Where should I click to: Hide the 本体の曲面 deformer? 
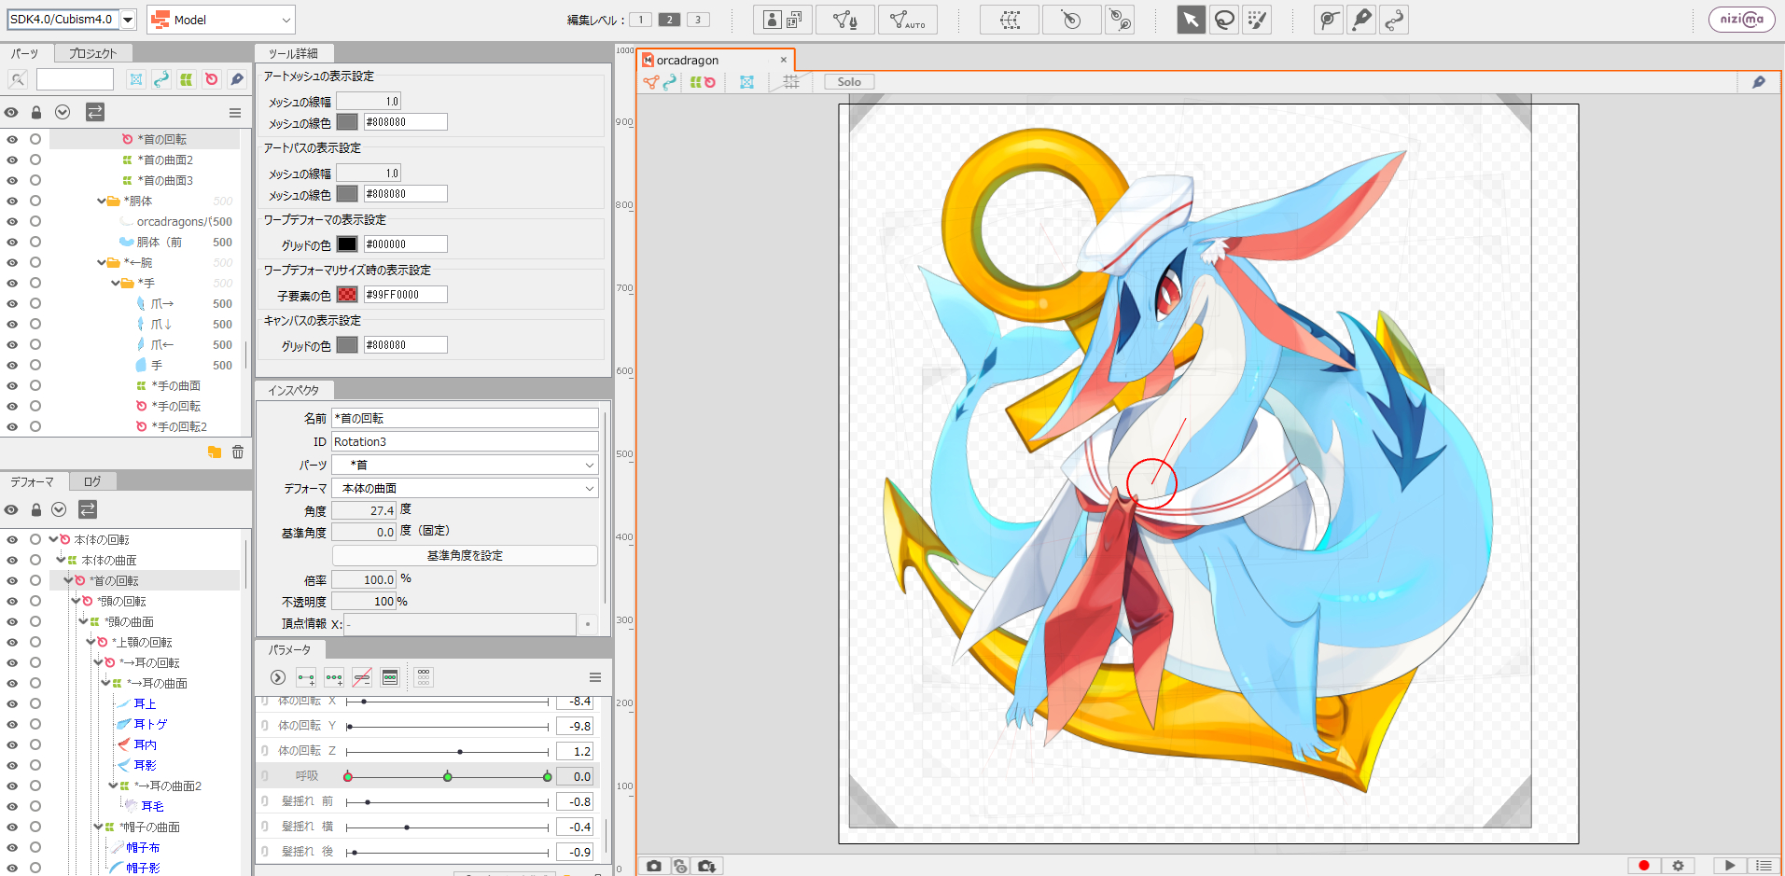click(x=12, y=560)
